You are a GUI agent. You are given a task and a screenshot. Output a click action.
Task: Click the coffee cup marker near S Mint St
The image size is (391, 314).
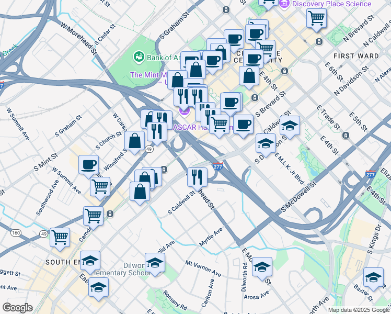pyautogui.click(x=88, y=165)
